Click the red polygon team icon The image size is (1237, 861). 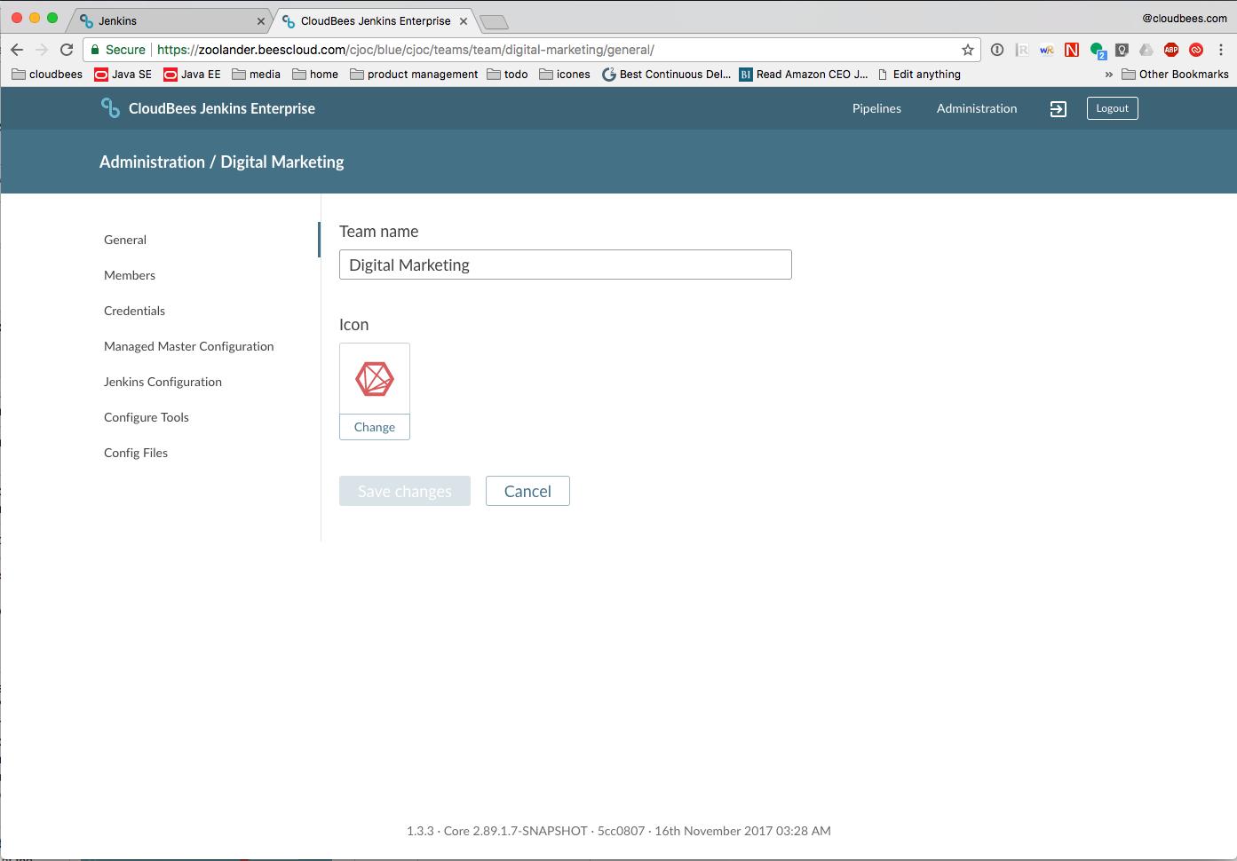(375, 379)
